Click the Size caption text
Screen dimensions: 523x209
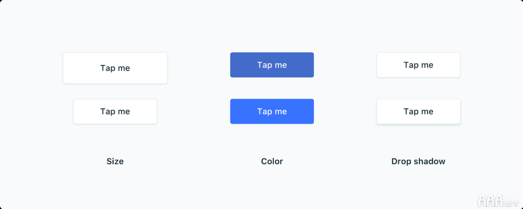[115, 161]
